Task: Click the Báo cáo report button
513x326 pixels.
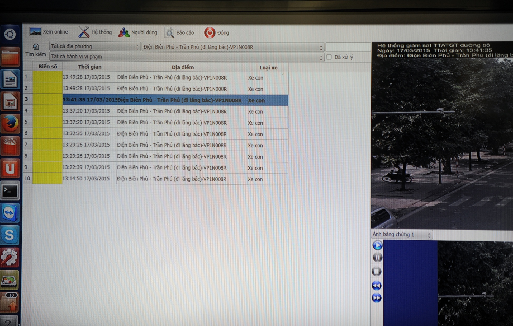Action: click(x=179, y=33)
